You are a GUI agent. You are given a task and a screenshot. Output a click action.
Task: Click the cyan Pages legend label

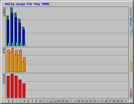coord(131,32)
